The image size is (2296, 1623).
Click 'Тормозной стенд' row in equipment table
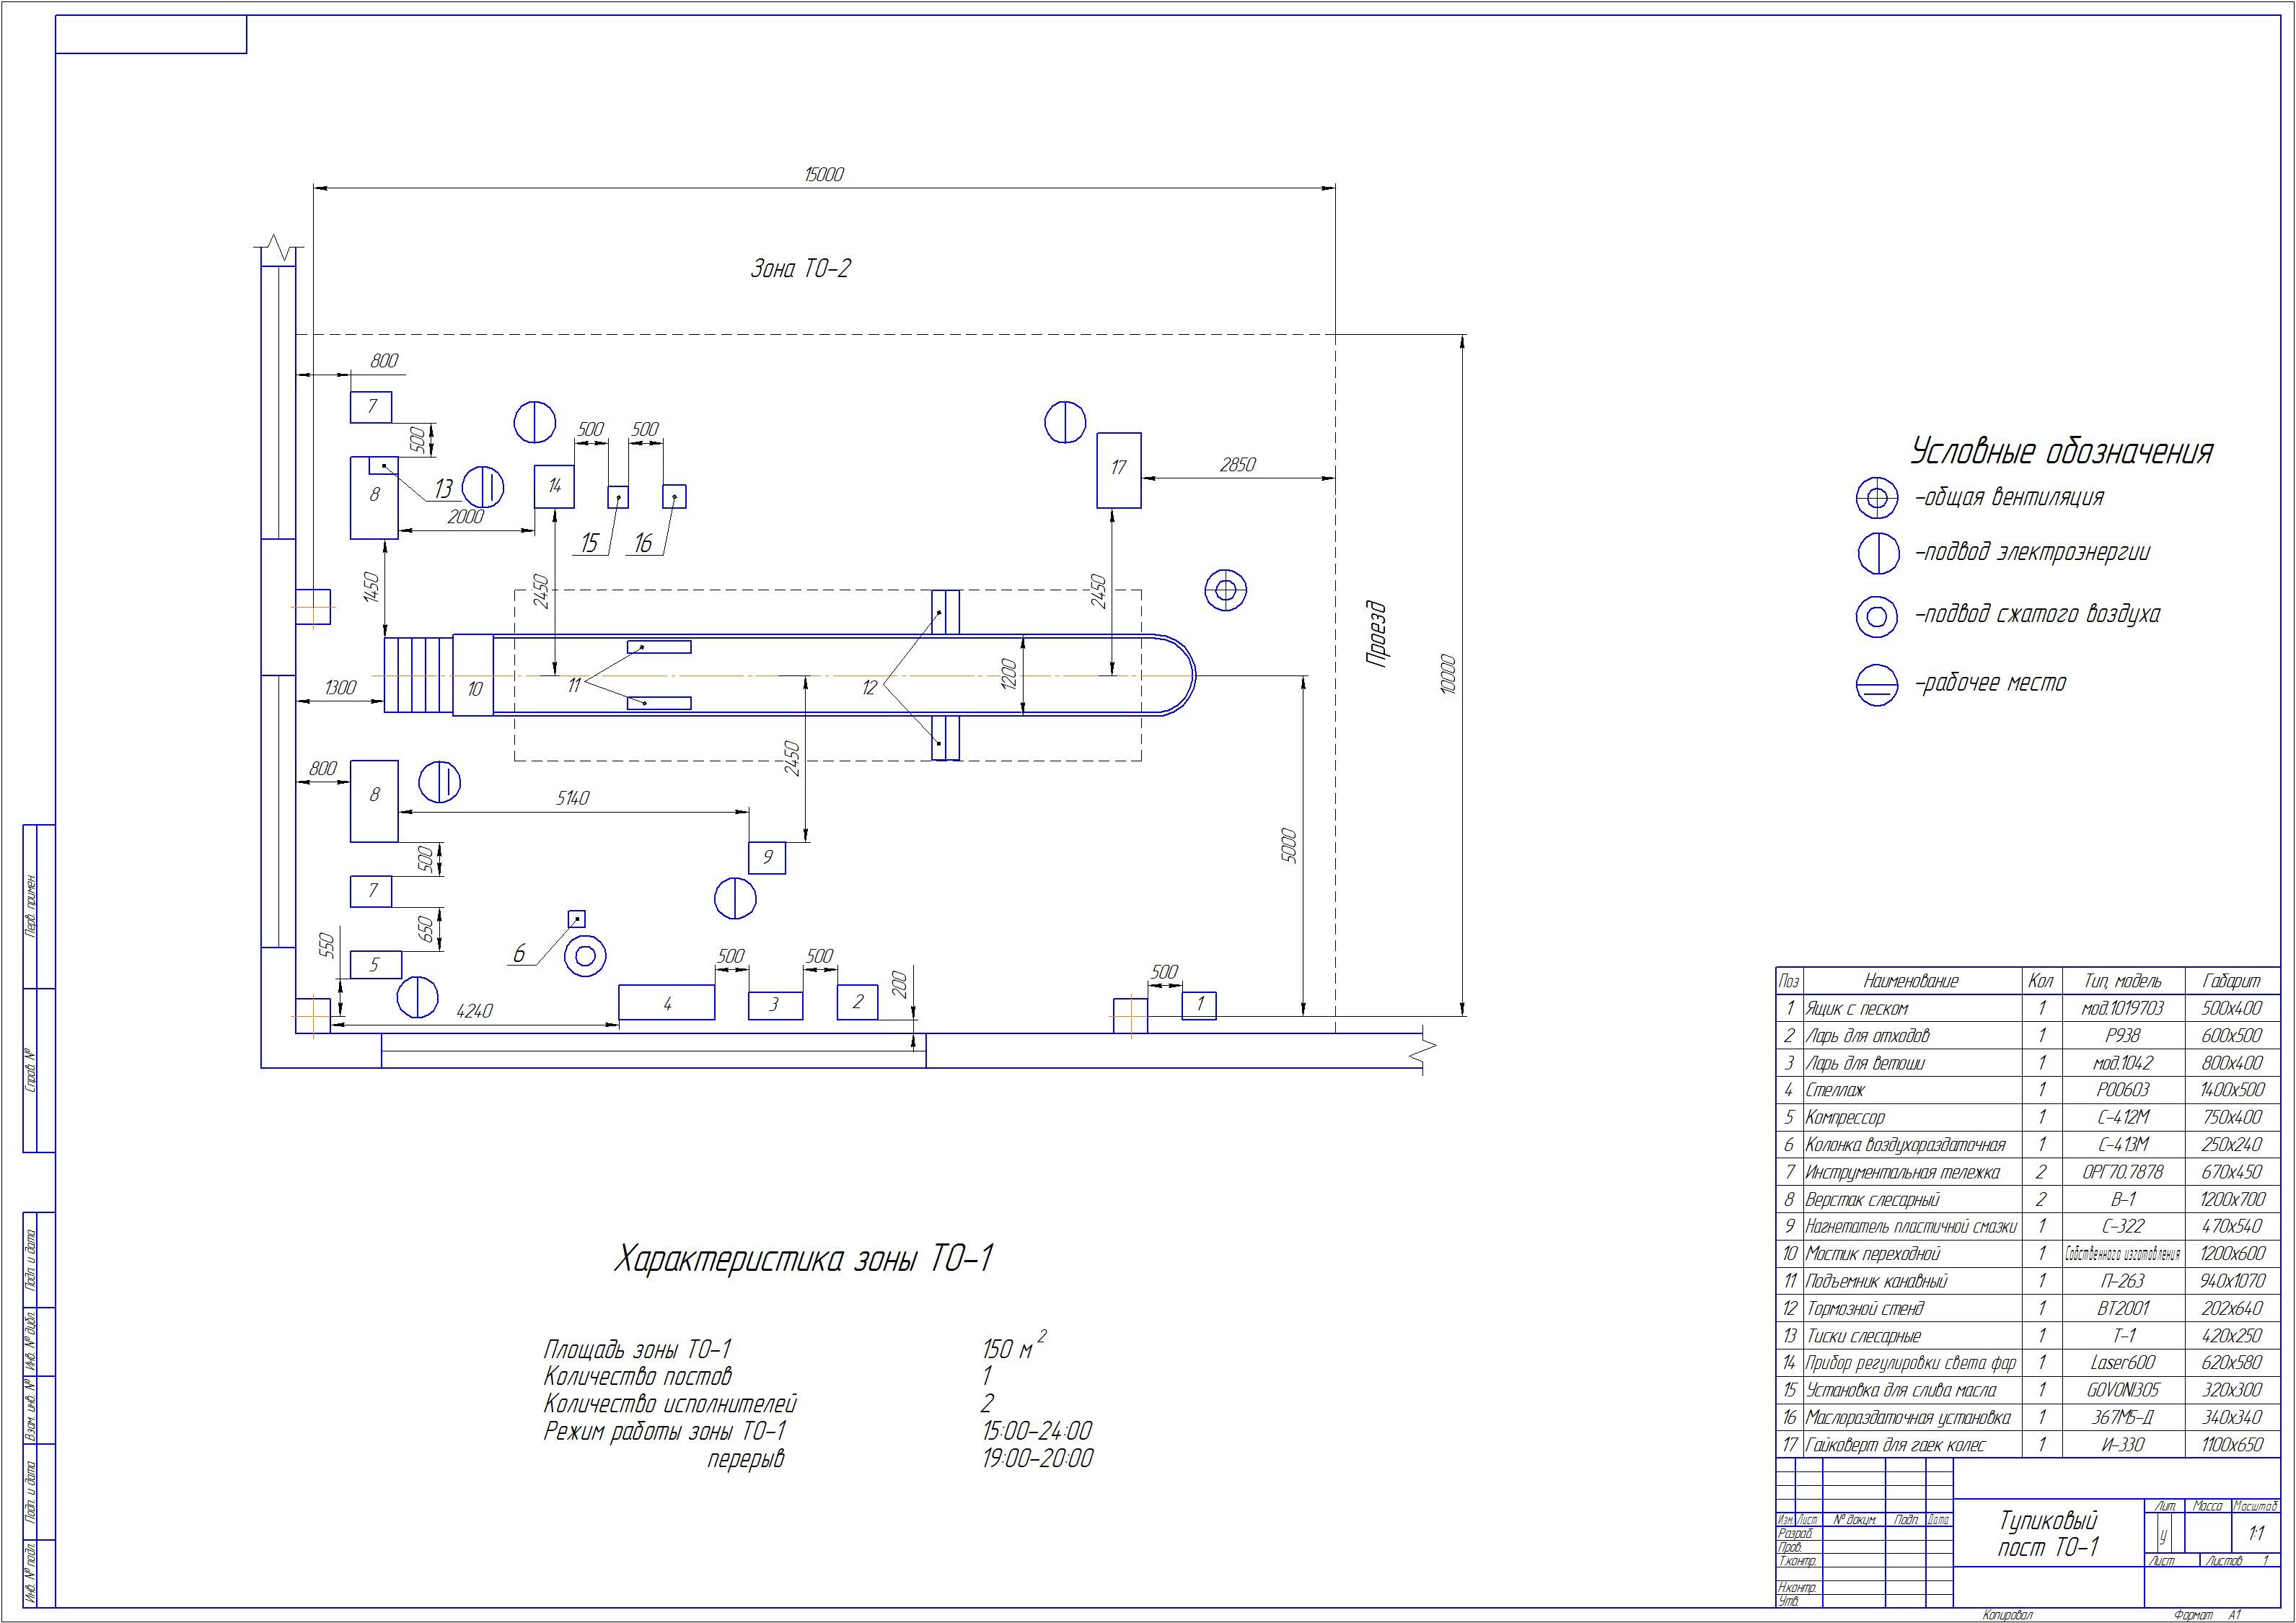click(x=1865, y=1309)
